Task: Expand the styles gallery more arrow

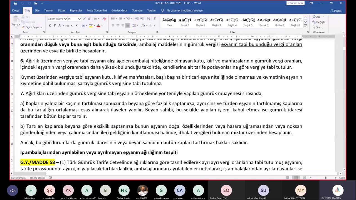Action: point(305,26)
